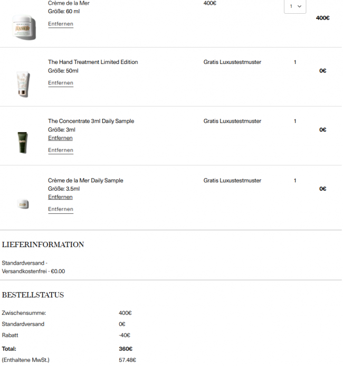The width and height of the screenshot is (343, 366).
Task: Open the quantity dropdown for Crème de la Mer
Action: pos(294,6)
